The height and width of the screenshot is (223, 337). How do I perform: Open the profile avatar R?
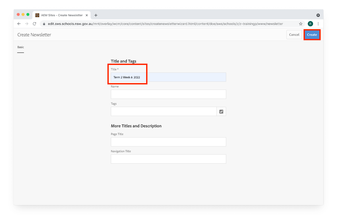coord(310,24)
